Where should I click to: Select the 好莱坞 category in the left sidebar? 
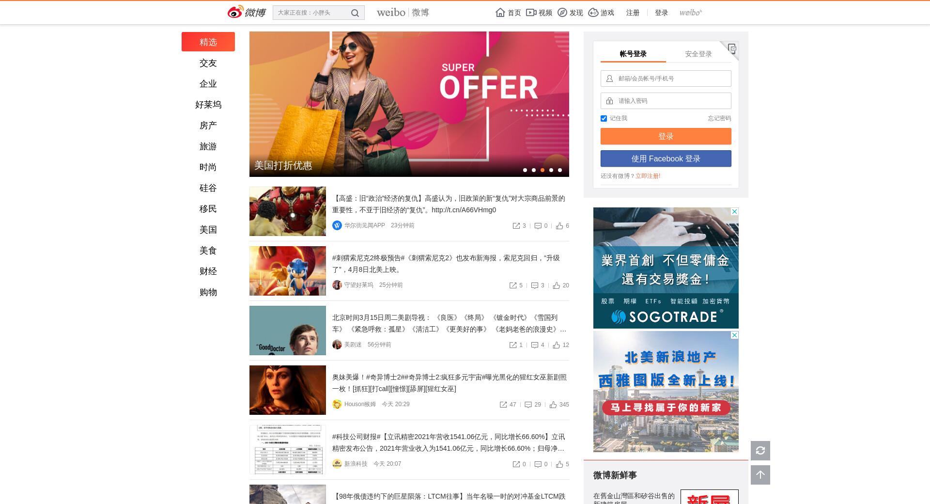pos(208,105)
